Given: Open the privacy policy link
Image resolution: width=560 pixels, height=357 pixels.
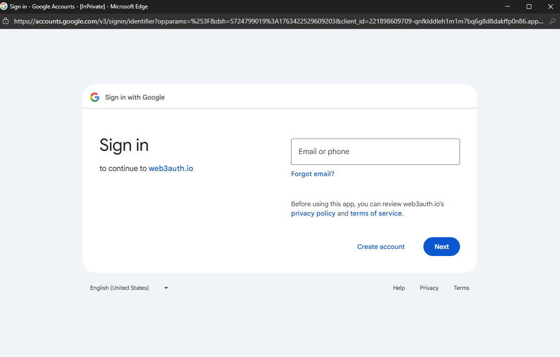Looking at the screenshot, I should click(x=313, y=213).
